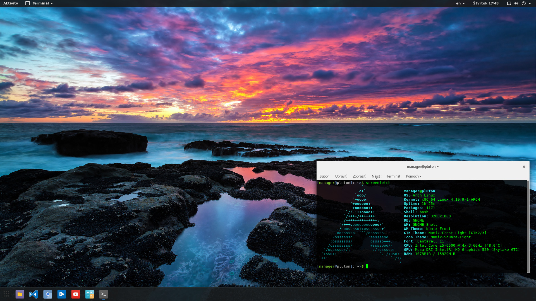Click the 'WM Theme: Numix-Frost' line

click(427, 229)
